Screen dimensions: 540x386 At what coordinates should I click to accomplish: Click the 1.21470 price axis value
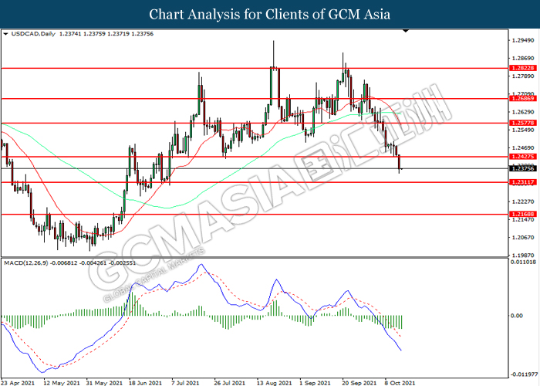pos(523,219)
